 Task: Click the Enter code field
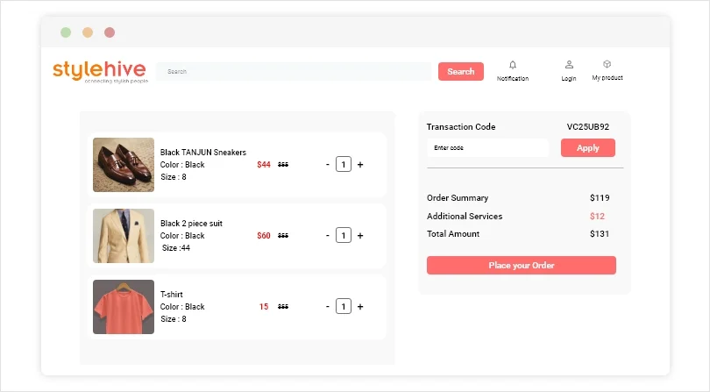[x=487, y=147]
